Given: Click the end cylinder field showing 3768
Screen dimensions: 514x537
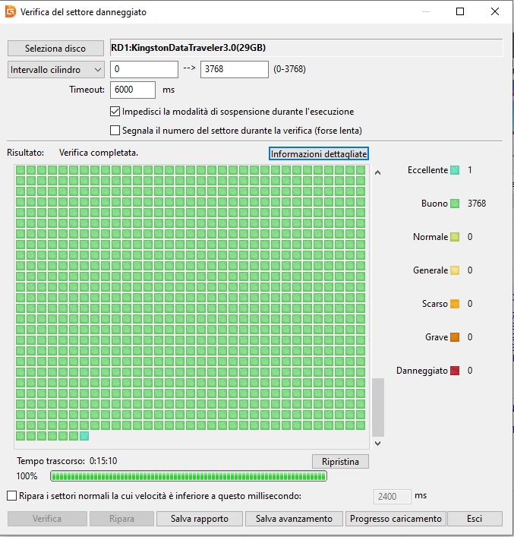Looking at the screenshot, I should (235, 69).
